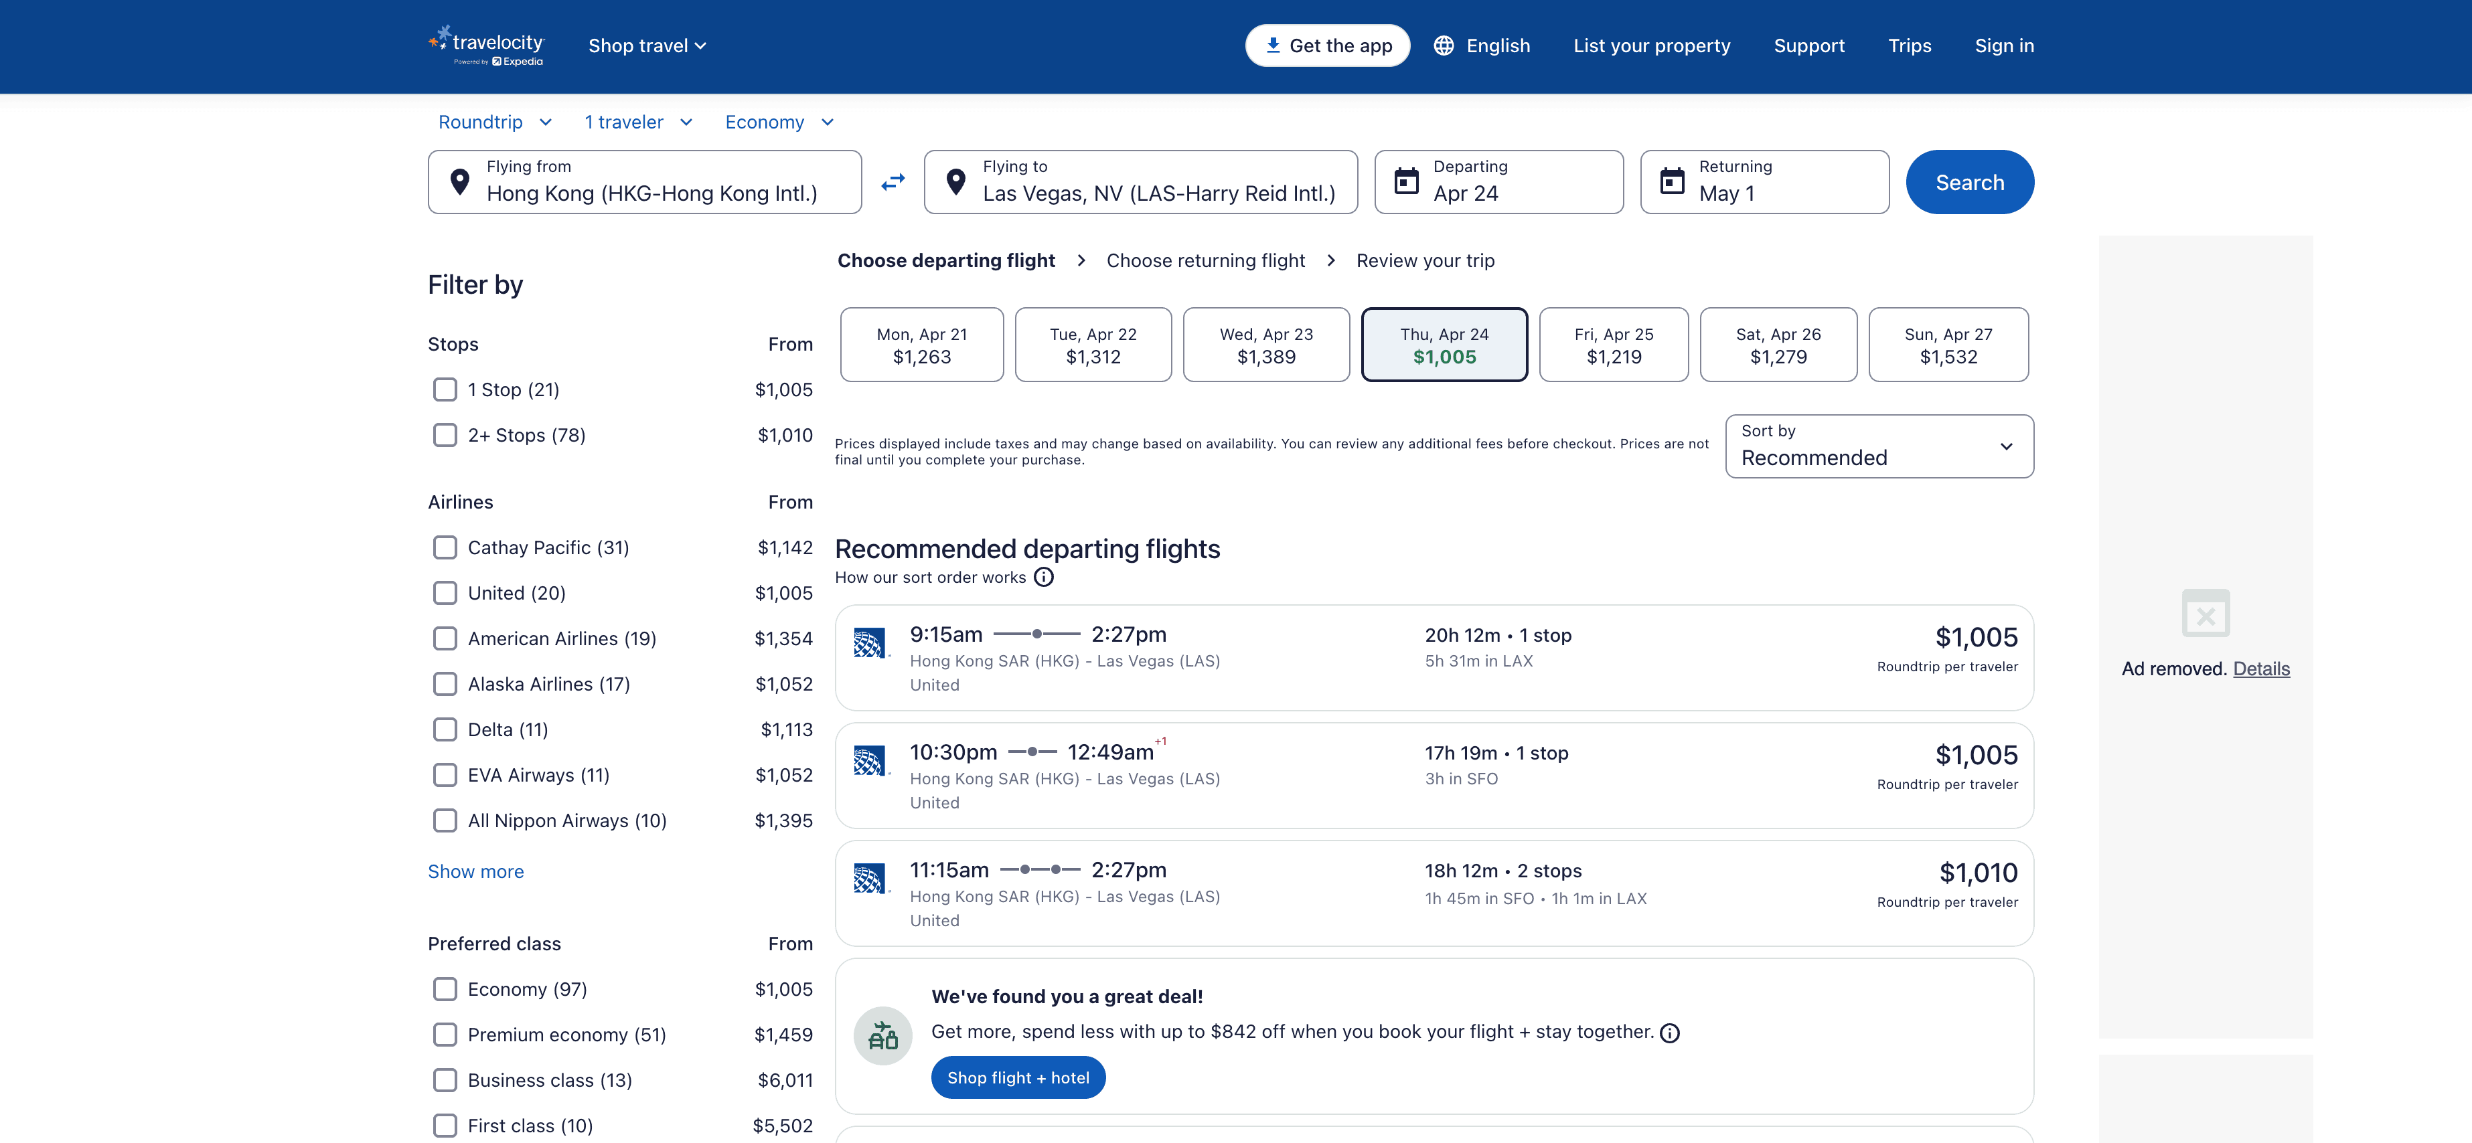The image size is (2472, 1143).
Task: Select the Fri, Apr 25 date tab
Action: (1613, 345)
